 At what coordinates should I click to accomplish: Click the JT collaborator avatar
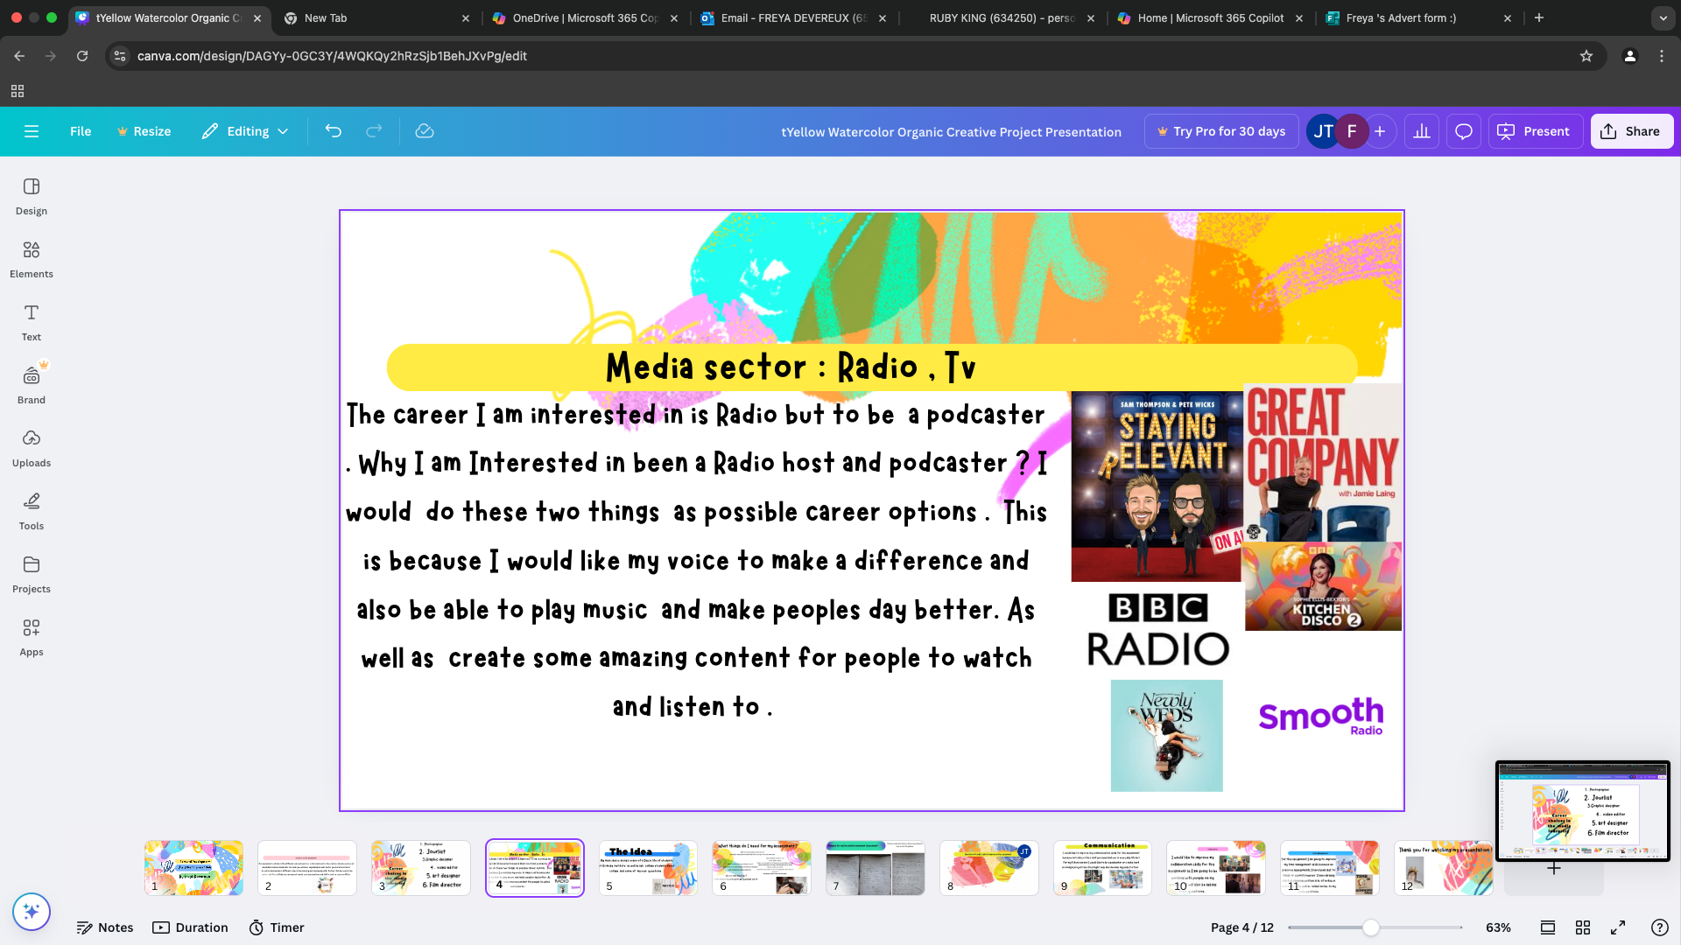[x=1323, y=131]
